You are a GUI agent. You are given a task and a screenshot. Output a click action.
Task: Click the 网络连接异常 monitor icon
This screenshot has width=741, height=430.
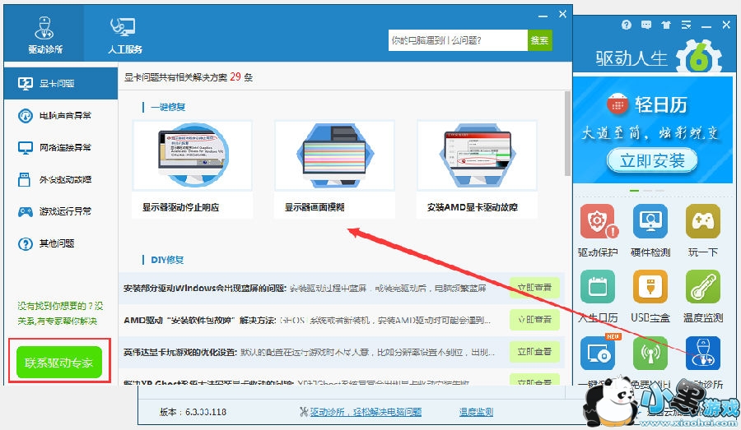pos(25,148)
